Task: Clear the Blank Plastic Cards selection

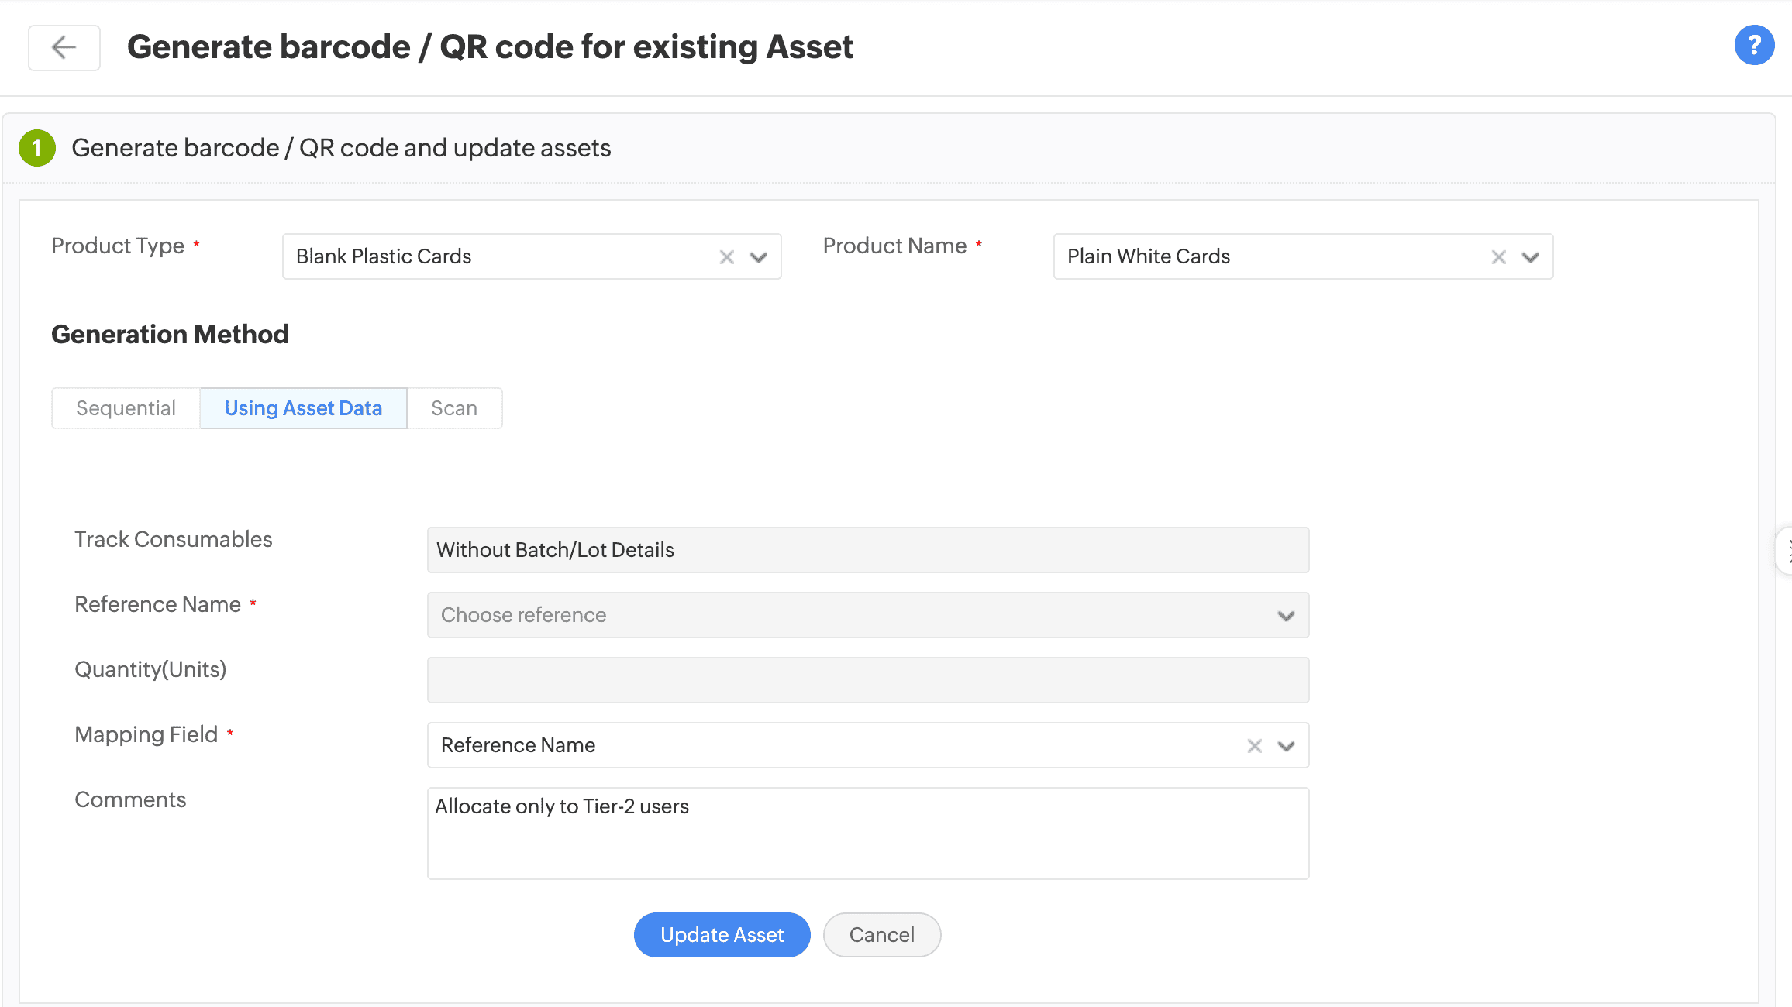Action: (726, 257)
